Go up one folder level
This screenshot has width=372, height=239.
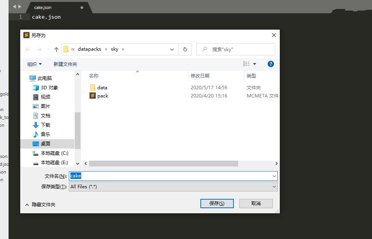click(x=56, y=50)
